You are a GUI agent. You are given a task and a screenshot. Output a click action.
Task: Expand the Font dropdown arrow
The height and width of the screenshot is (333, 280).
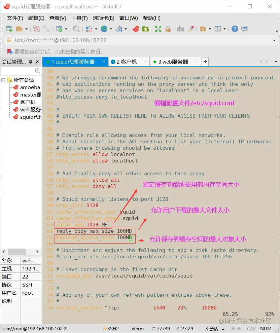click(x=126, y=29)
